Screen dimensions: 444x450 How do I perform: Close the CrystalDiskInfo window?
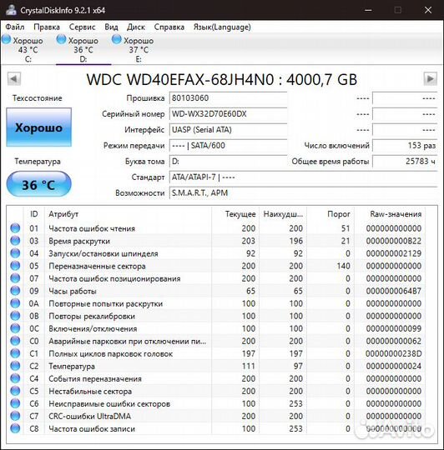[x=428, y=10]
